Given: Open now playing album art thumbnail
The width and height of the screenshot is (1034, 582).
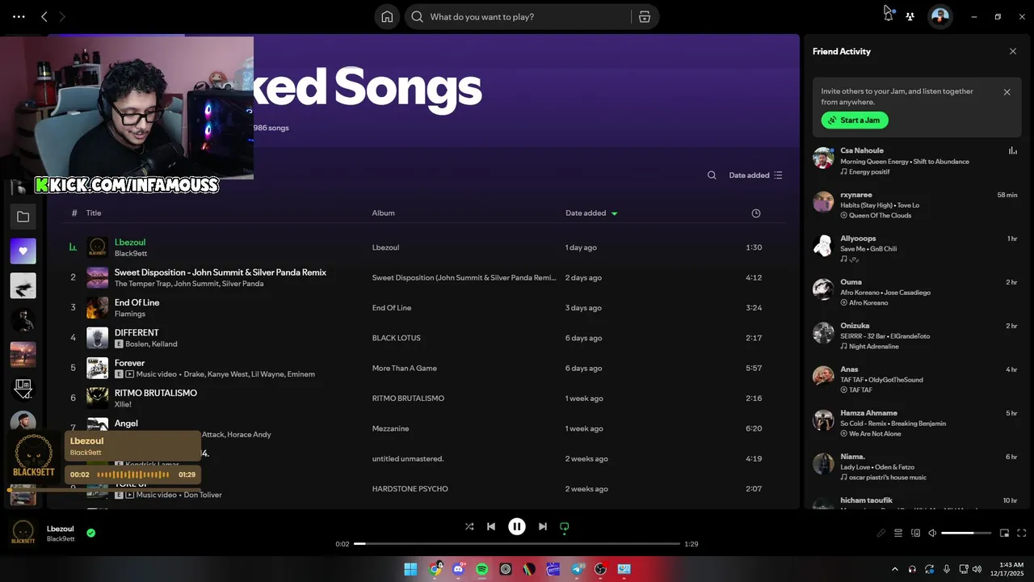Looking at the screenshot, I should tap(23, 533).
